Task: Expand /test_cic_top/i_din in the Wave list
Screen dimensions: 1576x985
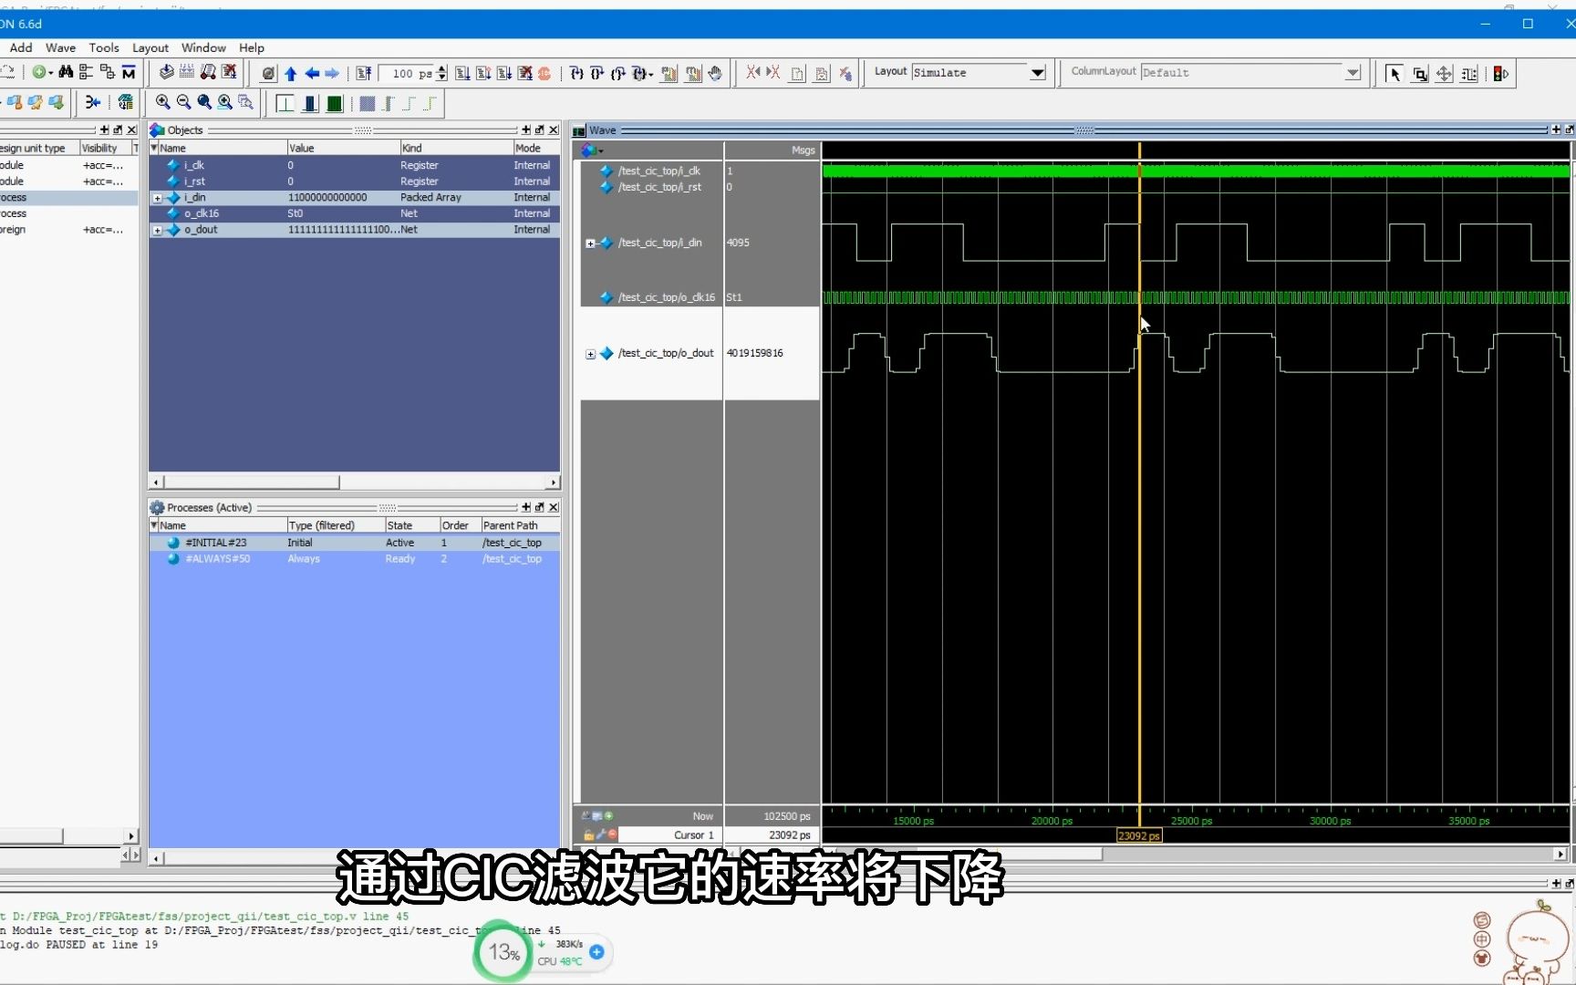Action: [x=590, y=244]
